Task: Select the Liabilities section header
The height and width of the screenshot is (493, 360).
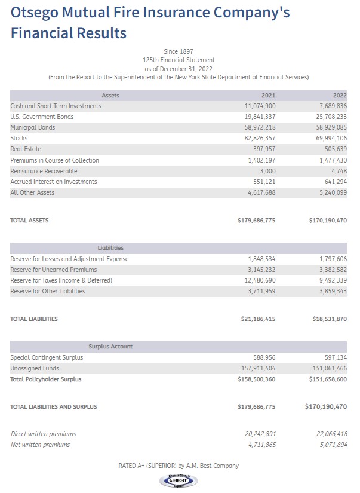Action: (x=110, y=248)
